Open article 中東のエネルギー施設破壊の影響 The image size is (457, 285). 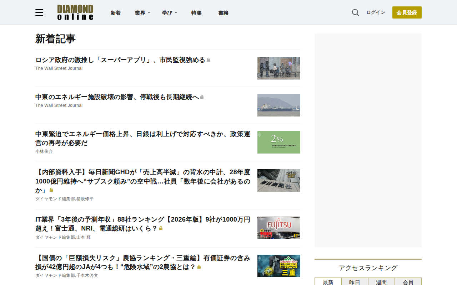tap(117, 97)
